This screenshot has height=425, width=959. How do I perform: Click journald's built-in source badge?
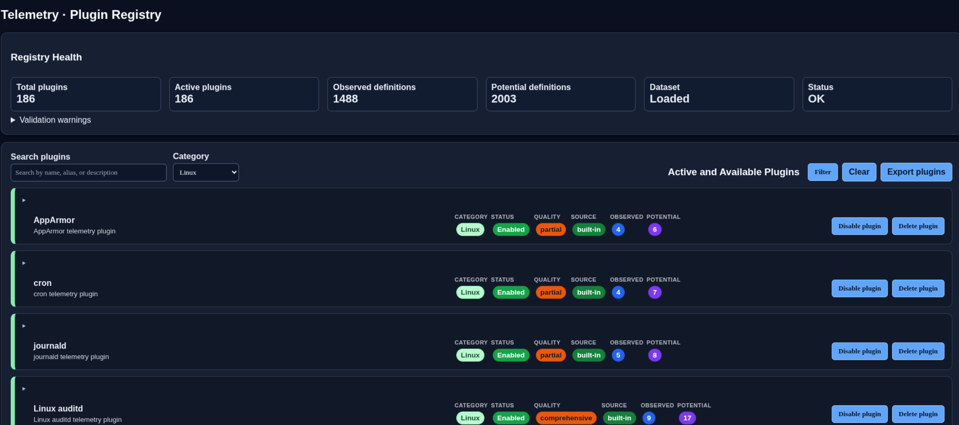coord(588,355)
